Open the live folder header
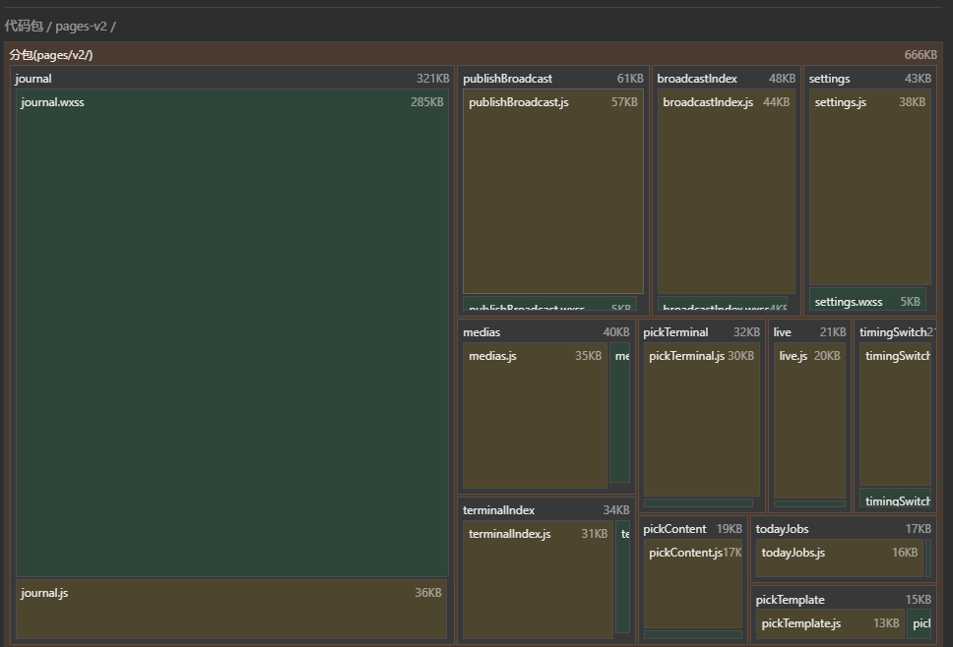Screen dimensions: 953x647 (809, 332)
